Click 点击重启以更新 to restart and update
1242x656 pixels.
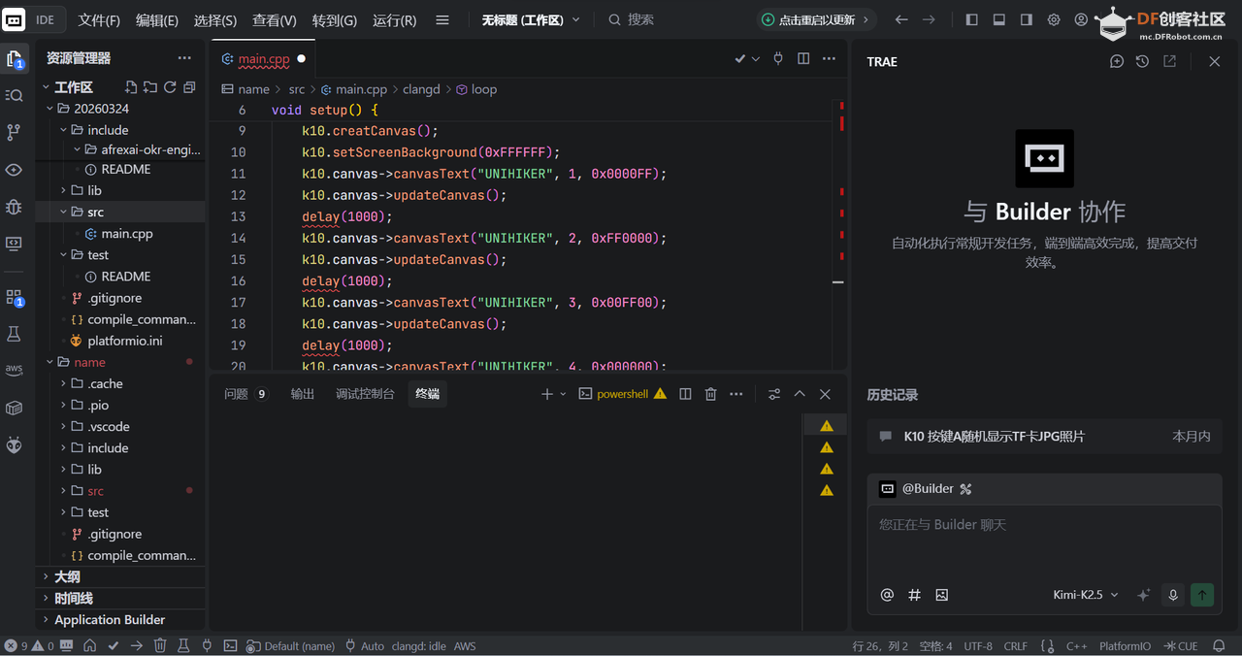tap(816, 18)
